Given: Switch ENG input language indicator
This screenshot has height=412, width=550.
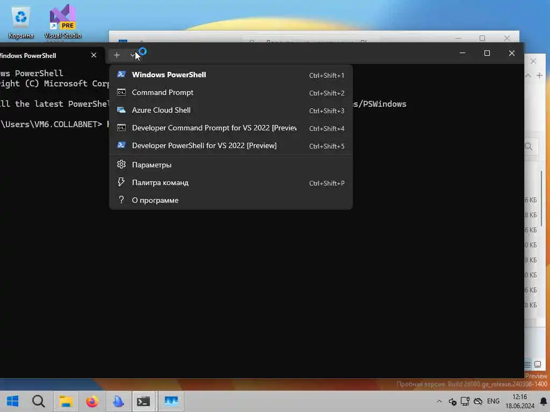Looking at the screenshot, I should pos(493,401).
